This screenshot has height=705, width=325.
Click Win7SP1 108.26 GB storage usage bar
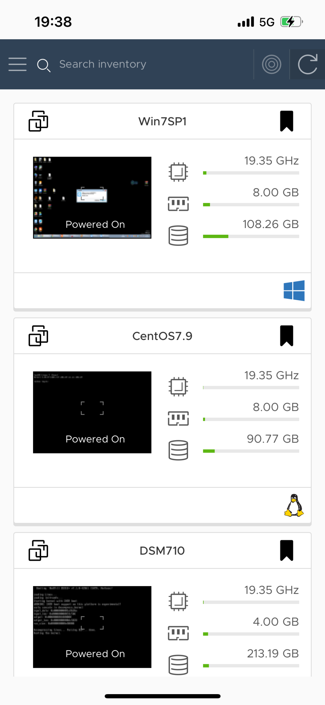click(x=251, y=237)
